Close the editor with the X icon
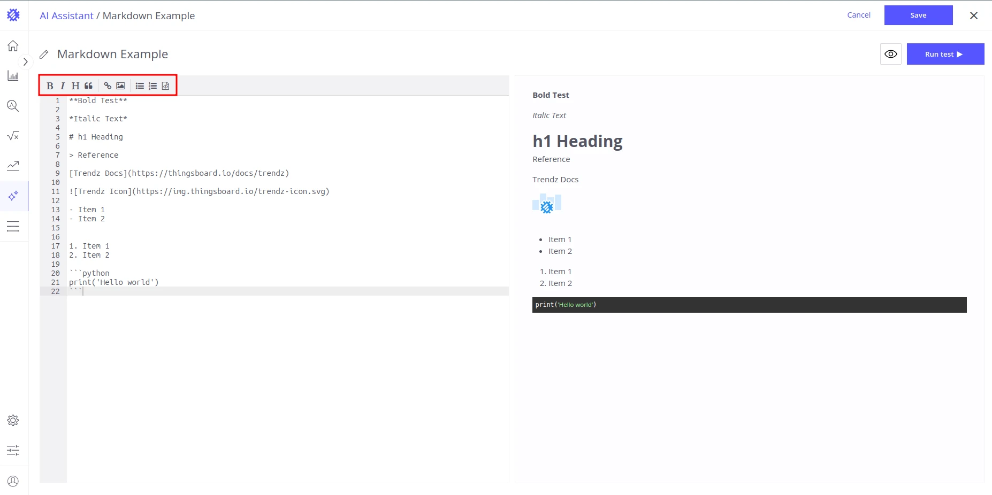 click(974, 16)
